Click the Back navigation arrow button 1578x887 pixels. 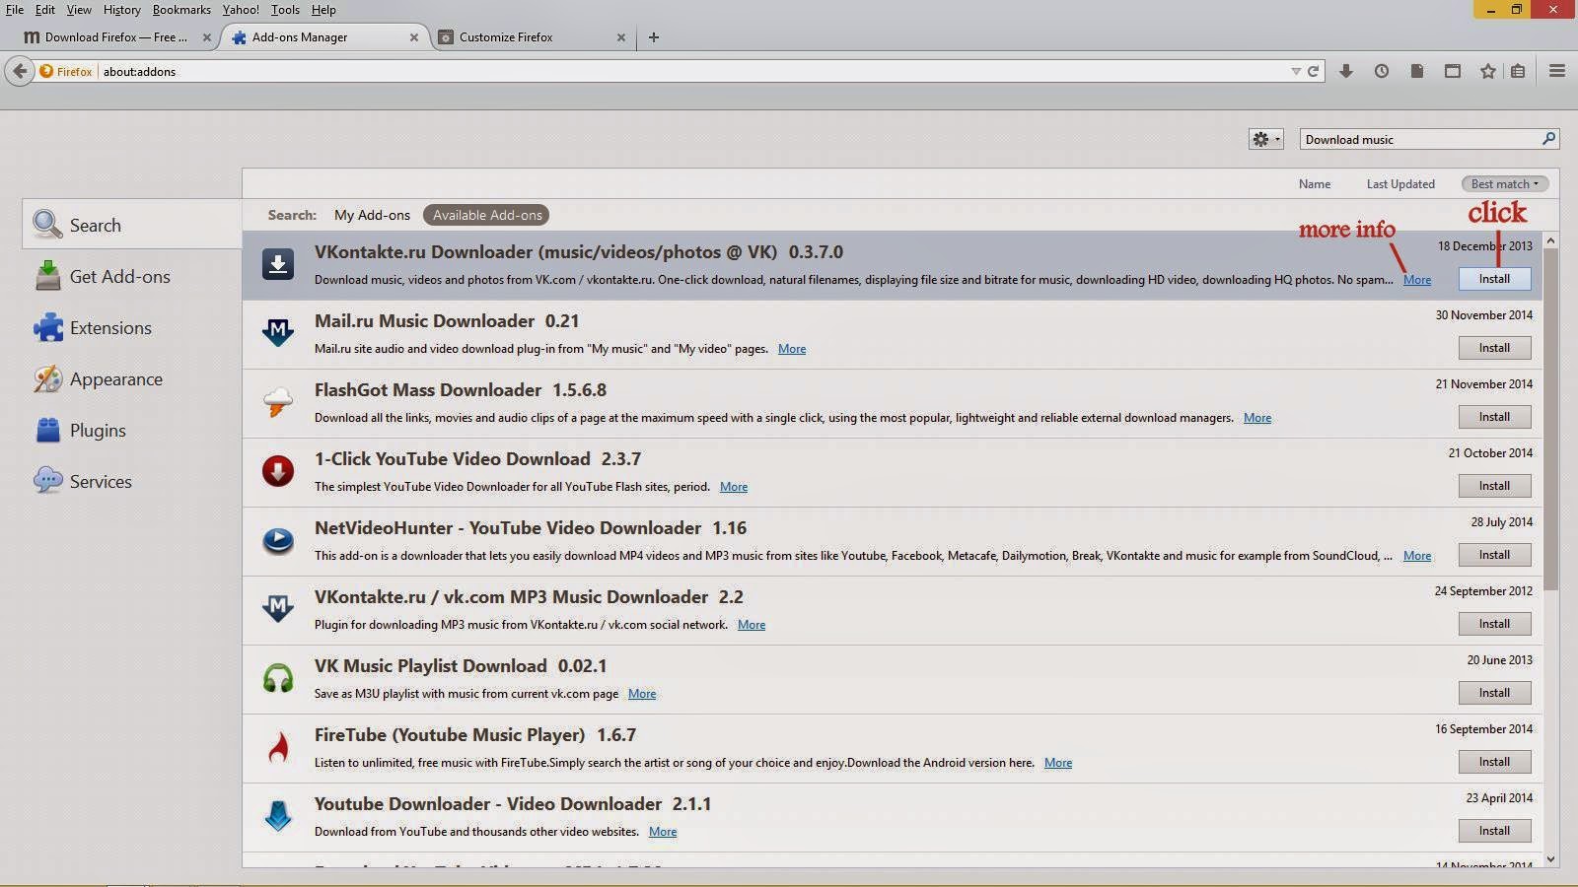point(20,71)
